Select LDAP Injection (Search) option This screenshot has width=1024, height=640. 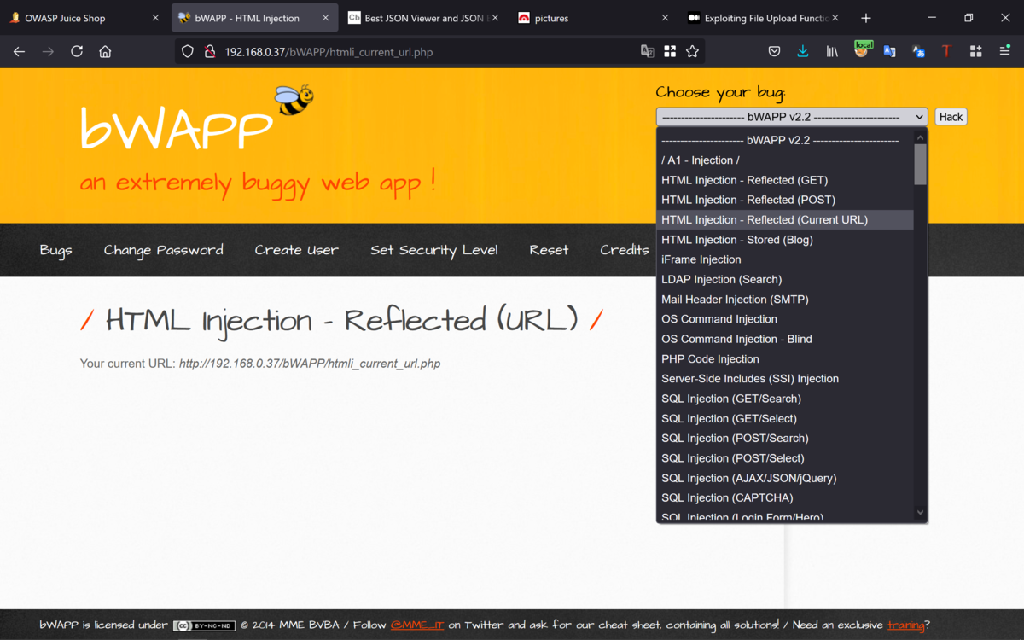tap(785, 279)
